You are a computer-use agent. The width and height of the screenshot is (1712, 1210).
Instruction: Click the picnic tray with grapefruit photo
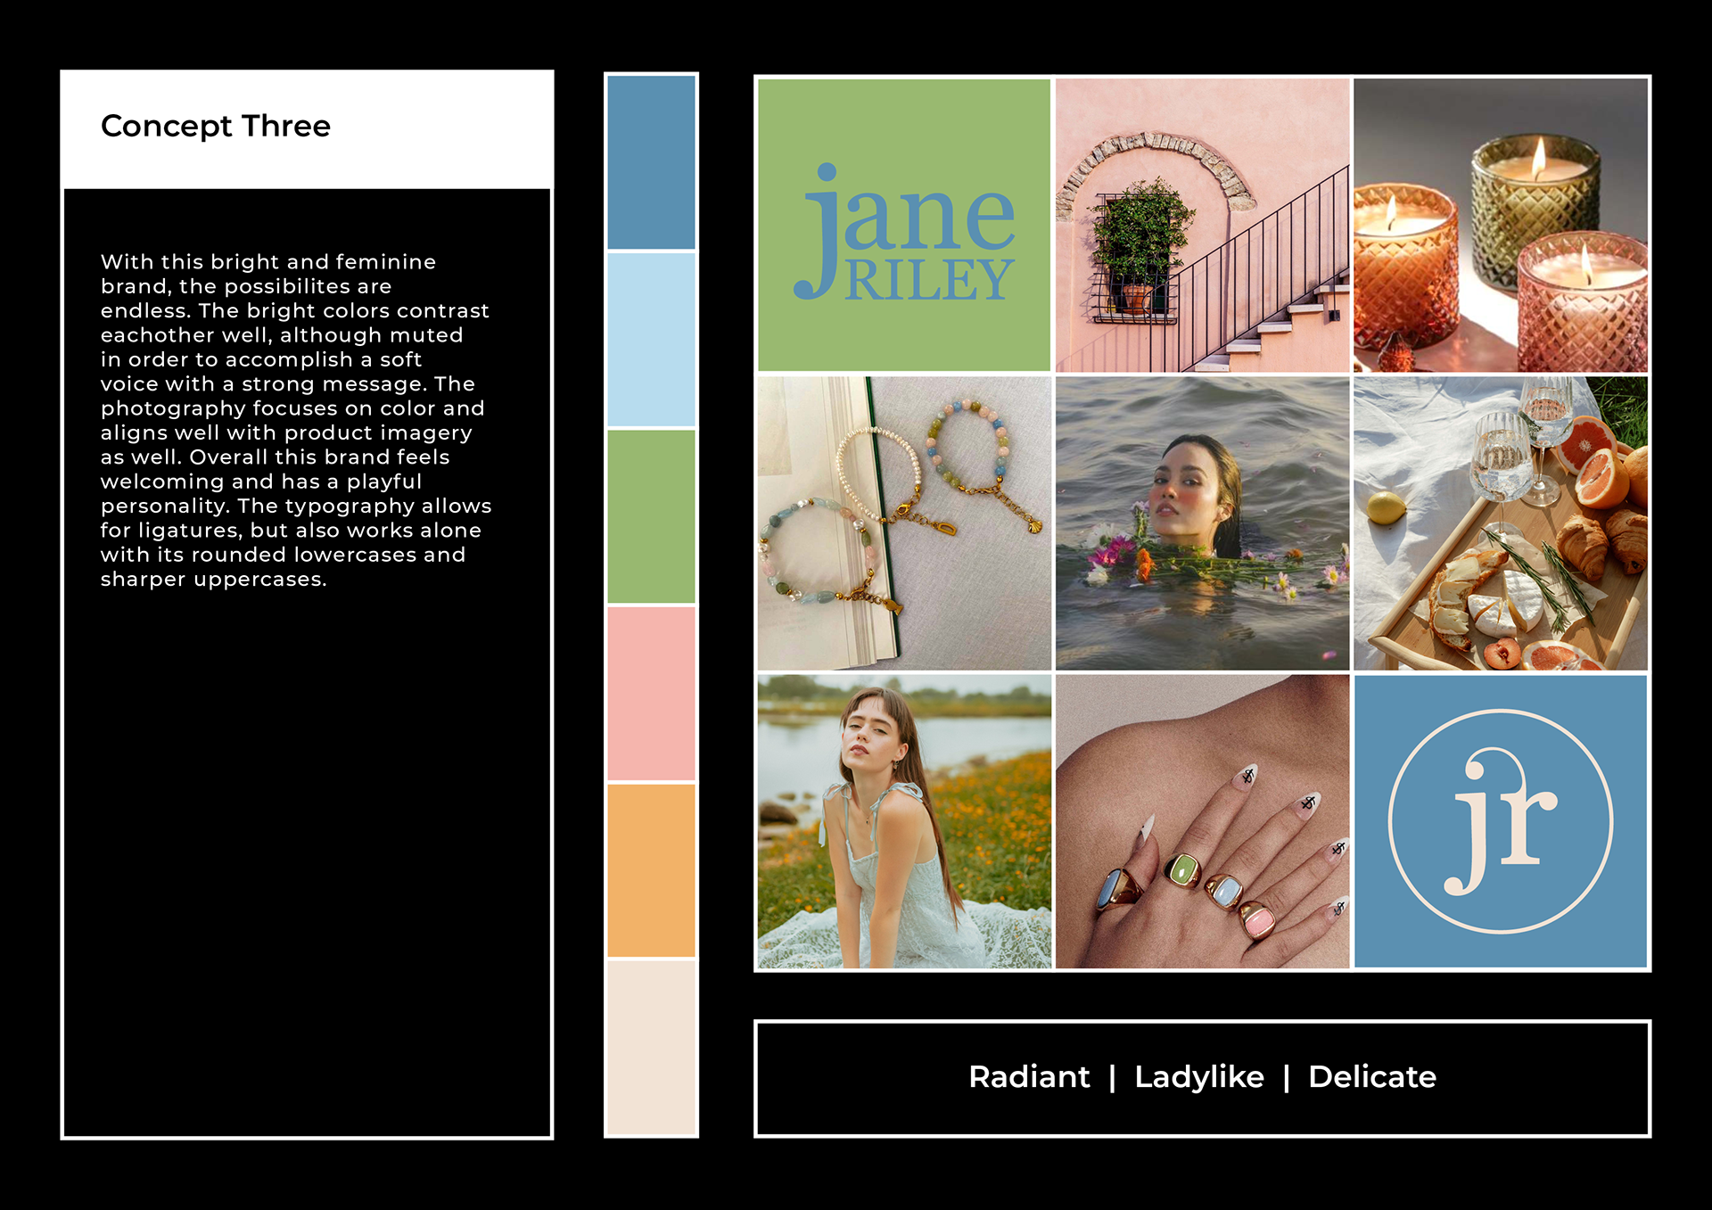point(1500,523)
